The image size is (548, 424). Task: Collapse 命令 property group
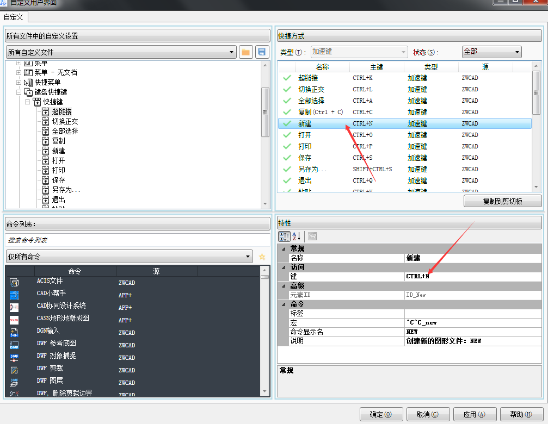[x=284, y=304]
